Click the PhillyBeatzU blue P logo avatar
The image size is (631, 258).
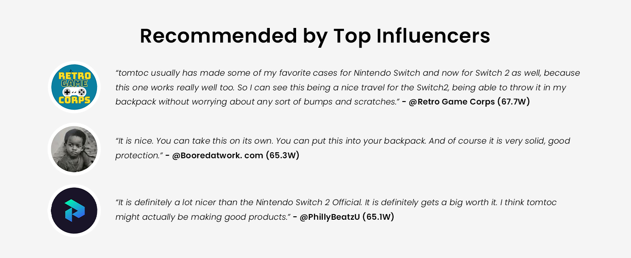[74, 211]
